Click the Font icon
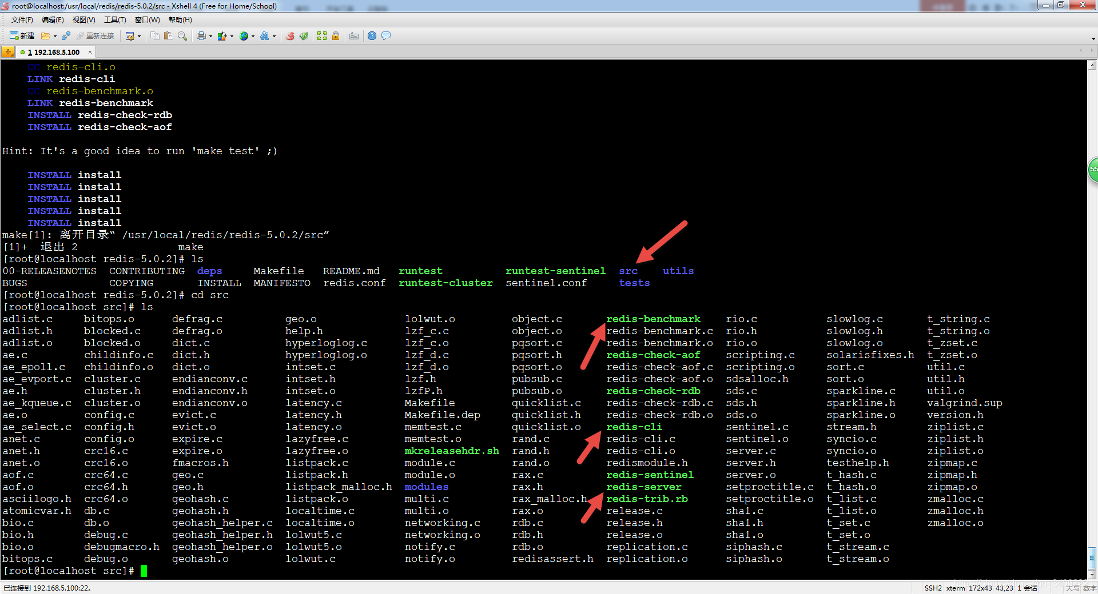The image size is (1098, 594). point(264,36)
